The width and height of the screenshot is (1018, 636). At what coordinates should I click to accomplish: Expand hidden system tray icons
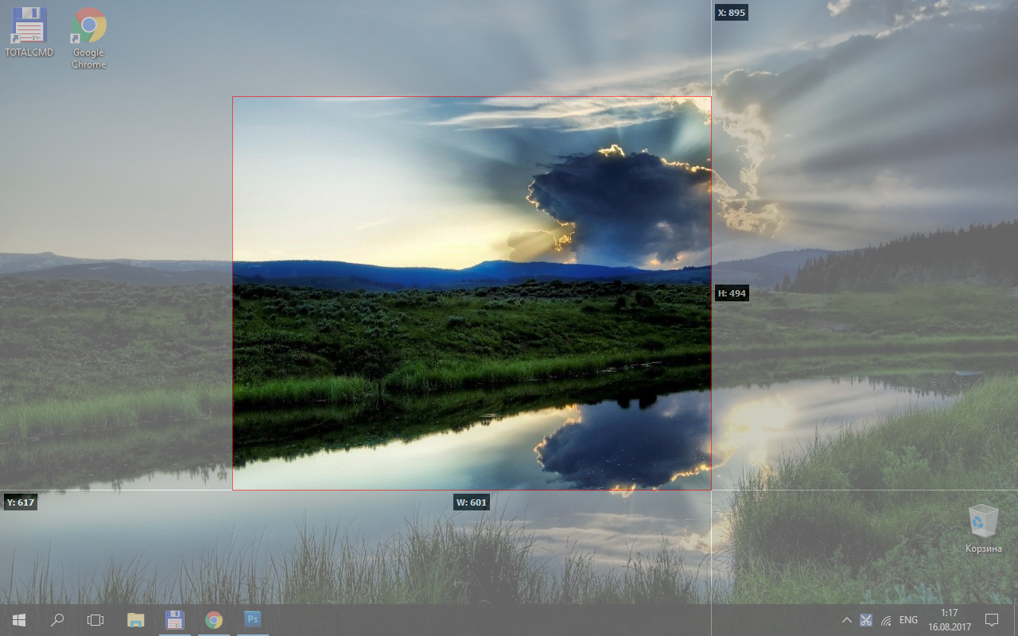pos(846,620)
